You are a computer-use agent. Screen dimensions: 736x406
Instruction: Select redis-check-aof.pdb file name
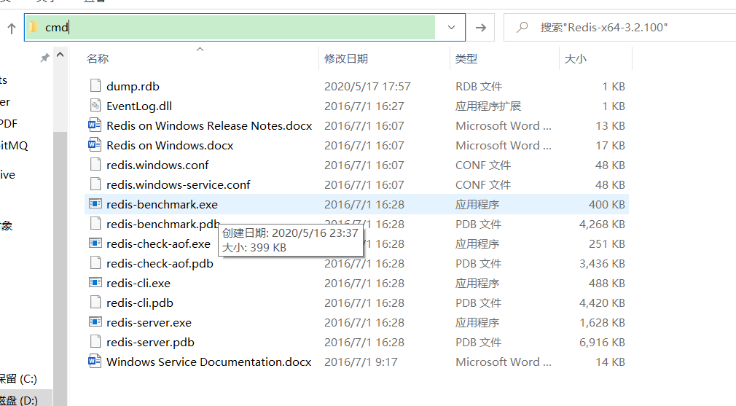click(160, 264)
